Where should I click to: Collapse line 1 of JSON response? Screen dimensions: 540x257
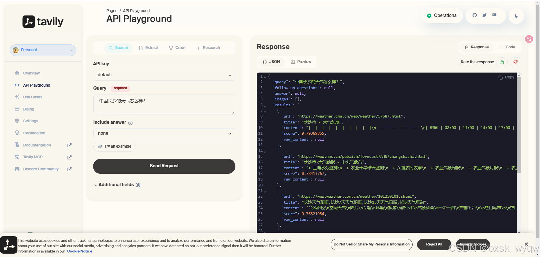click(x=265, y=77)
